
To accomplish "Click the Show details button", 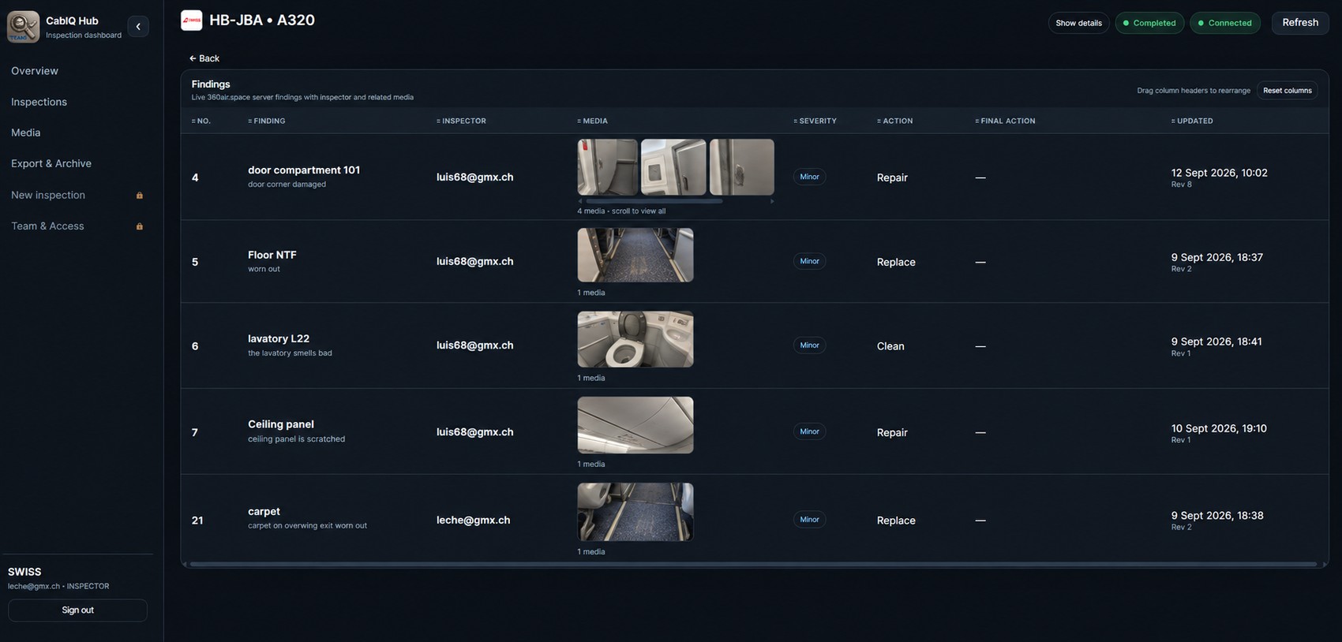I will pyautogui.click(x=1078, y=23).
